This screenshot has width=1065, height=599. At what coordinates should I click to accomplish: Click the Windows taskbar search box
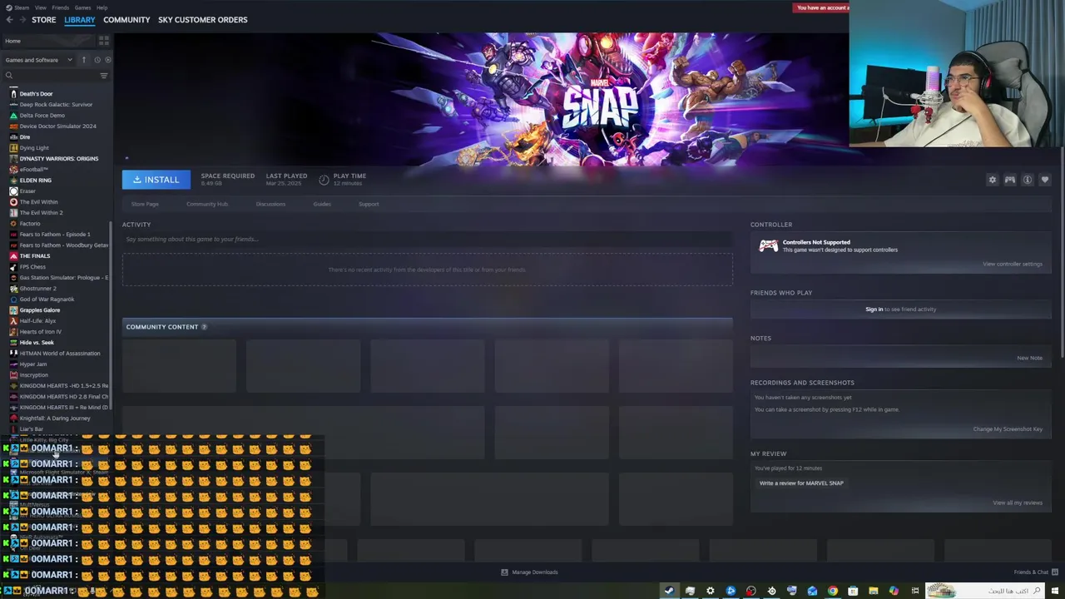986,591
